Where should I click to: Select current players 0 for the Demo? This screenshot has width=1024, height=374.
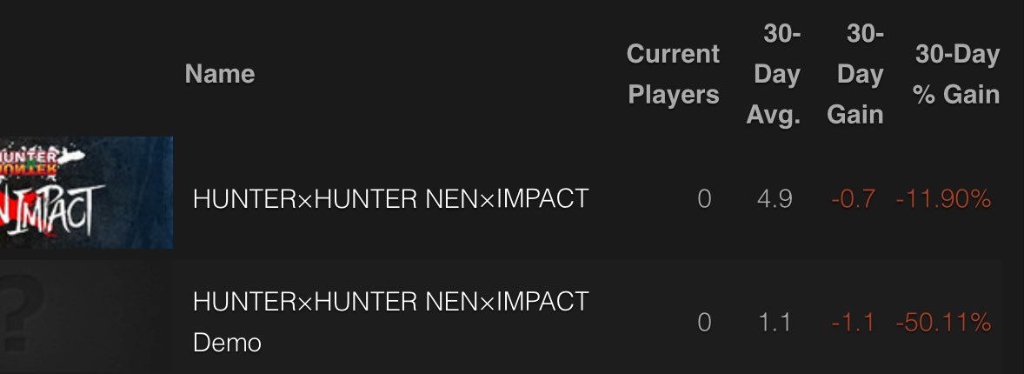pyautogui.click(x=704, y=323)
